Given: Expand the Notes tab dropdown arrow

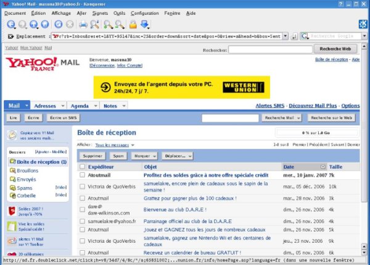Looking at the screenshot, I should (x=124, y=106).
